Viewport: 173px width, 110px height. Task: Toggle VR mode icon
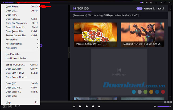tap(10, 106)
